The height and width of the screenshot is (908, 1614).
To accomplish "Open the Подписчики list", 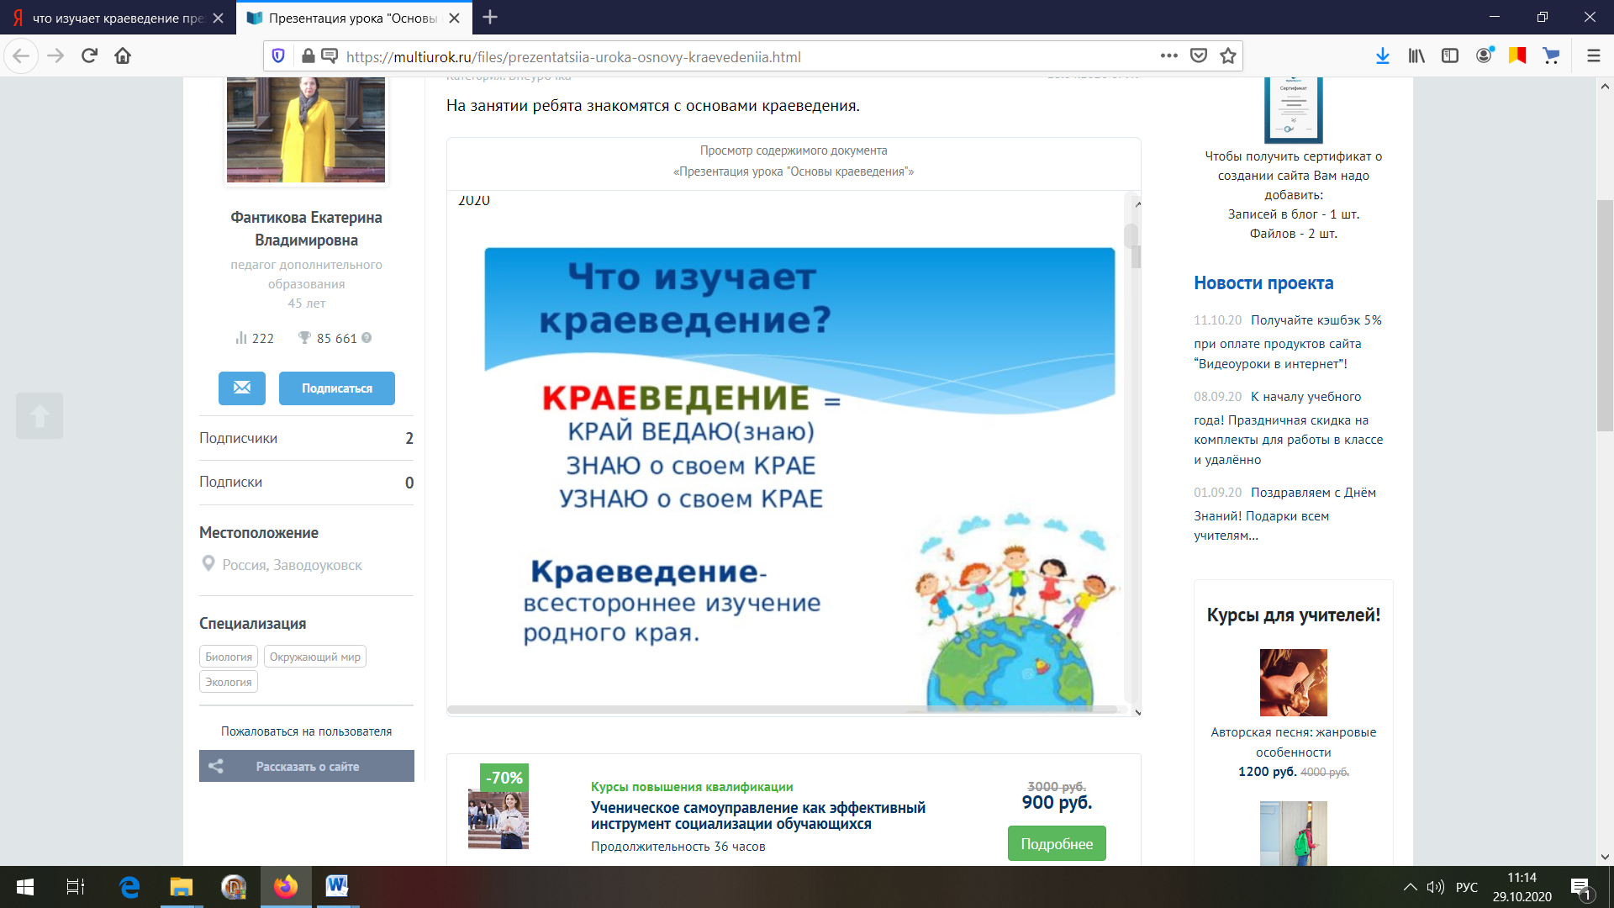I will tap(306, 438).
